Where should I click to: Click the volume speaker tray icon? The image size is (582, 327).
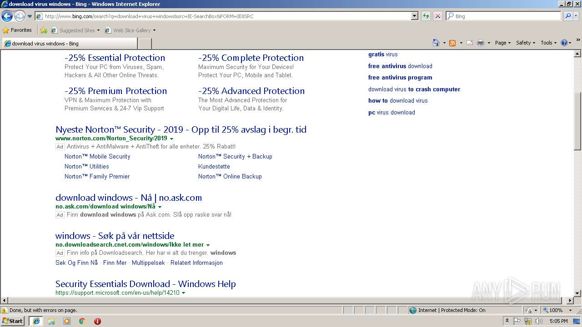coord(538,321)
